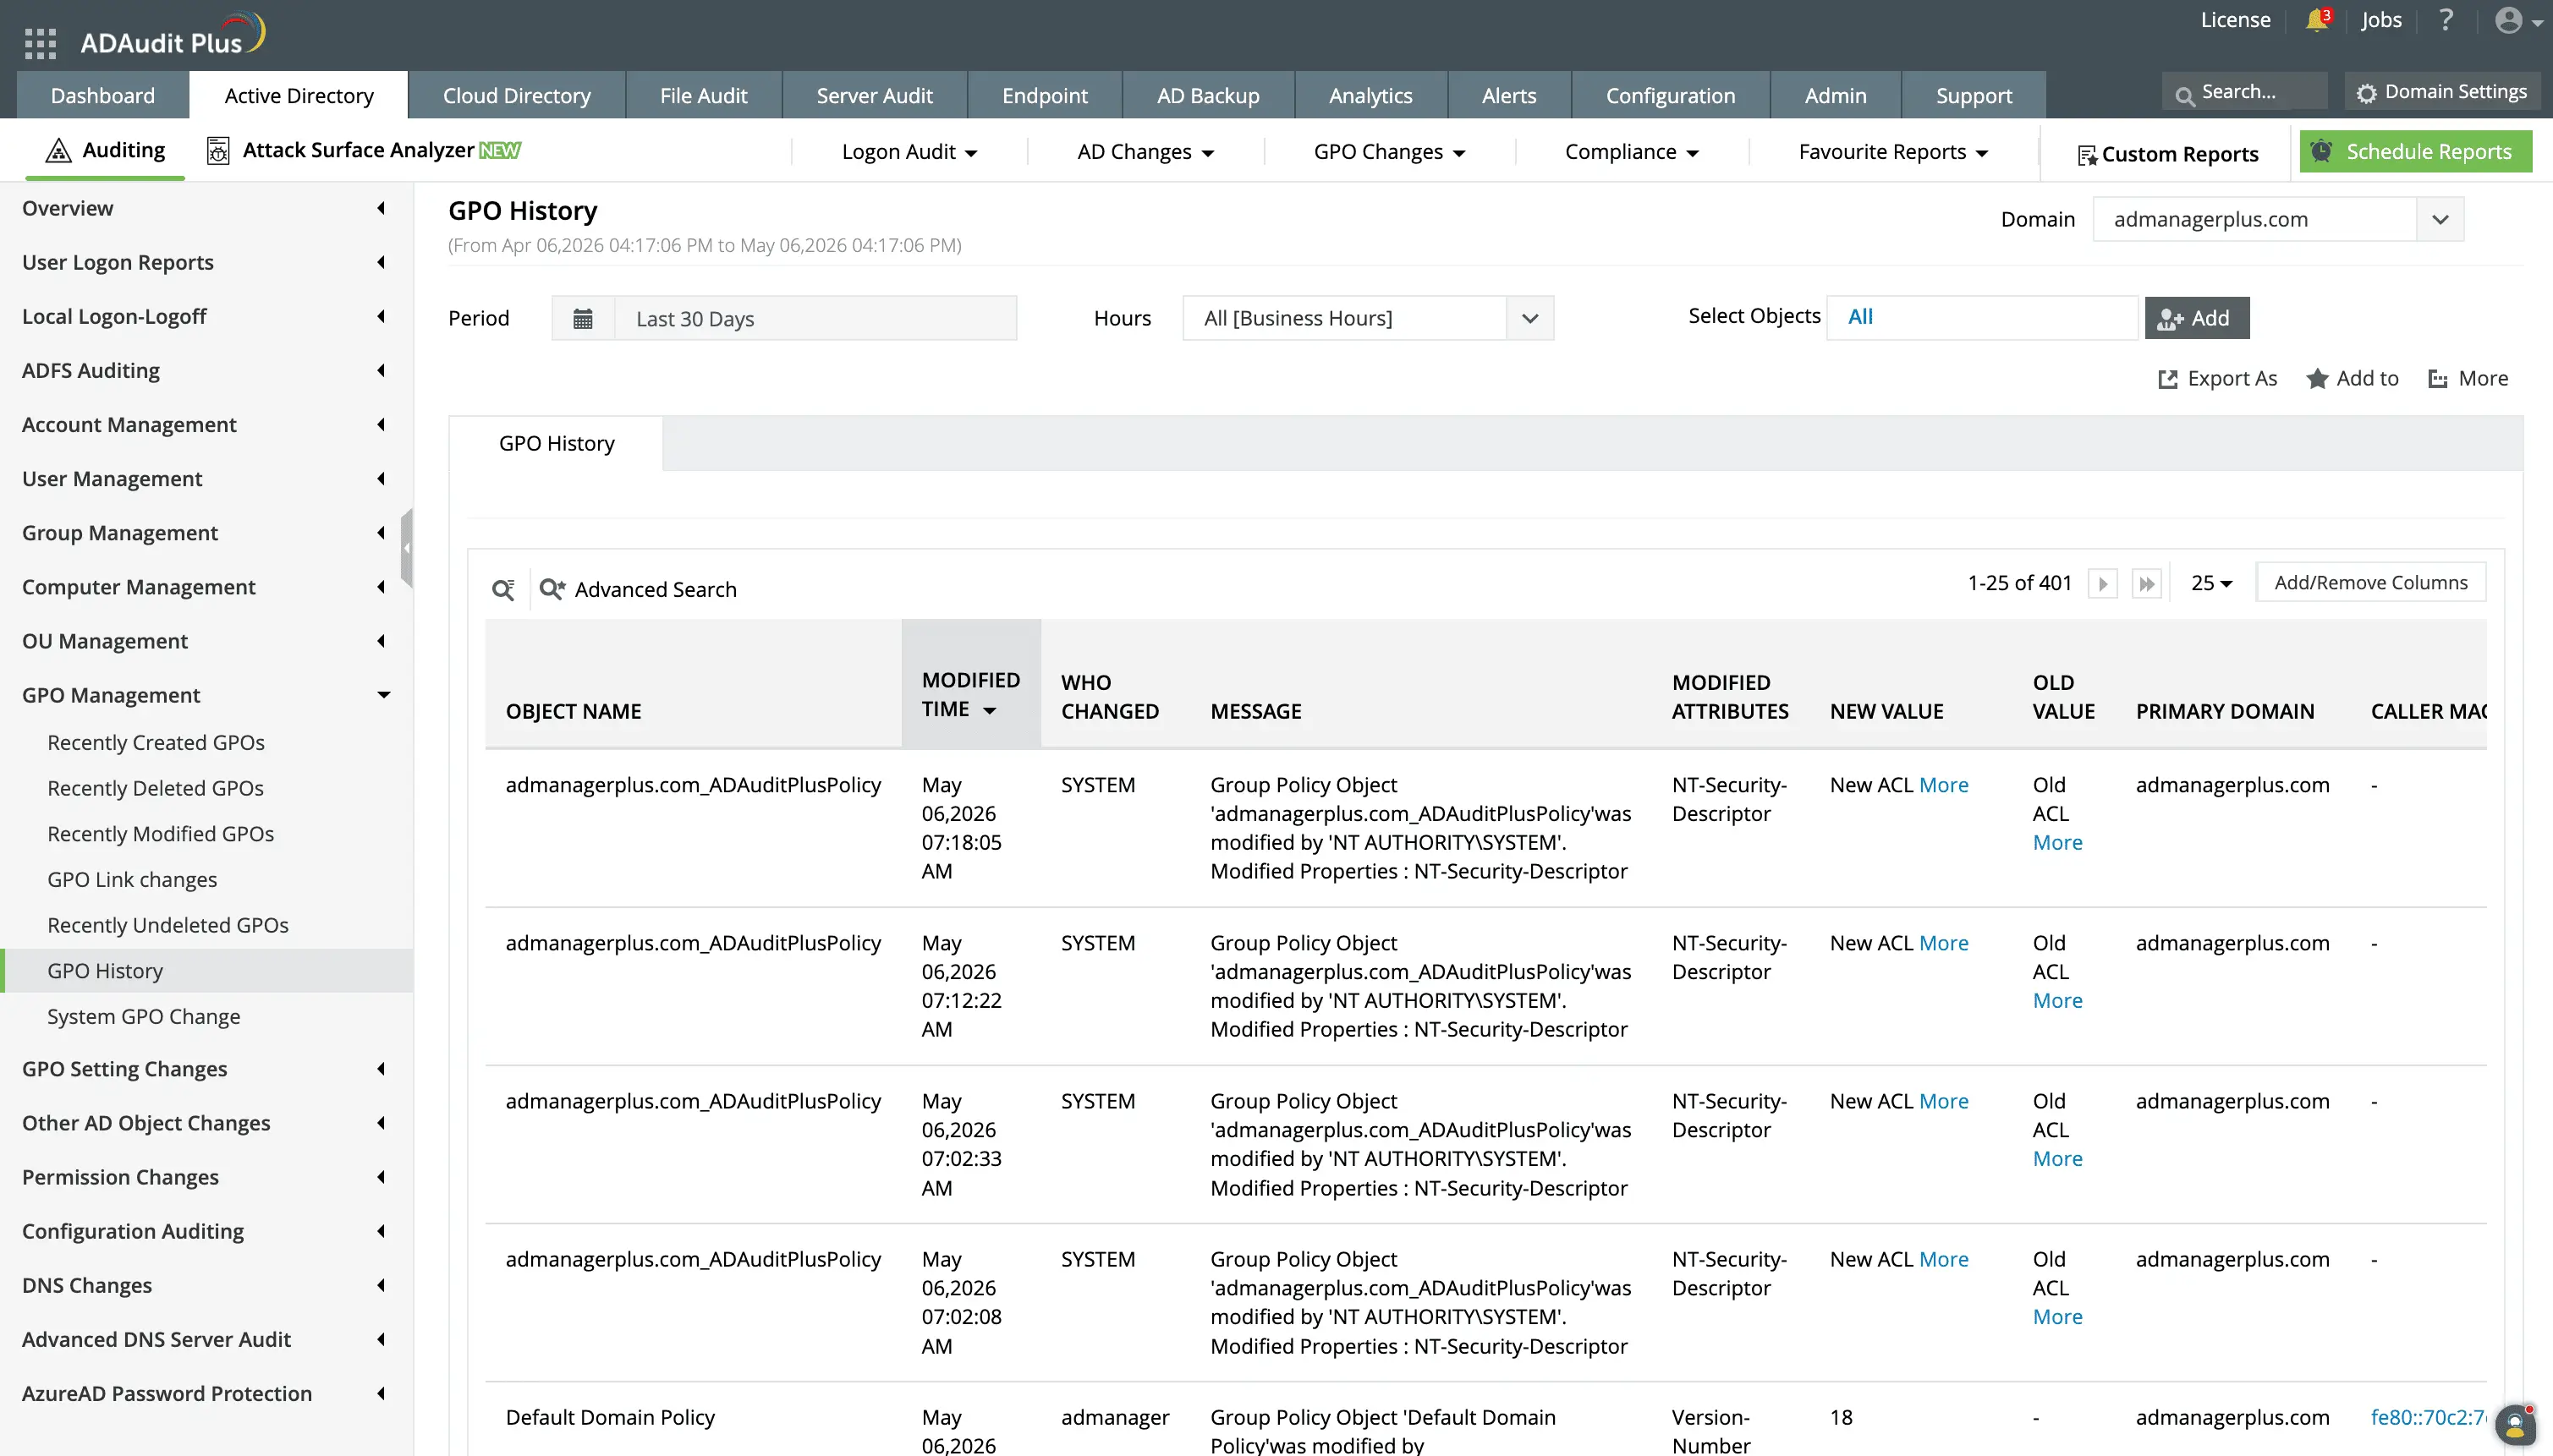Click the Custom Reports icon
The height and width of the screenshot is (1456, 2553).
click(x=2087, y=155)
